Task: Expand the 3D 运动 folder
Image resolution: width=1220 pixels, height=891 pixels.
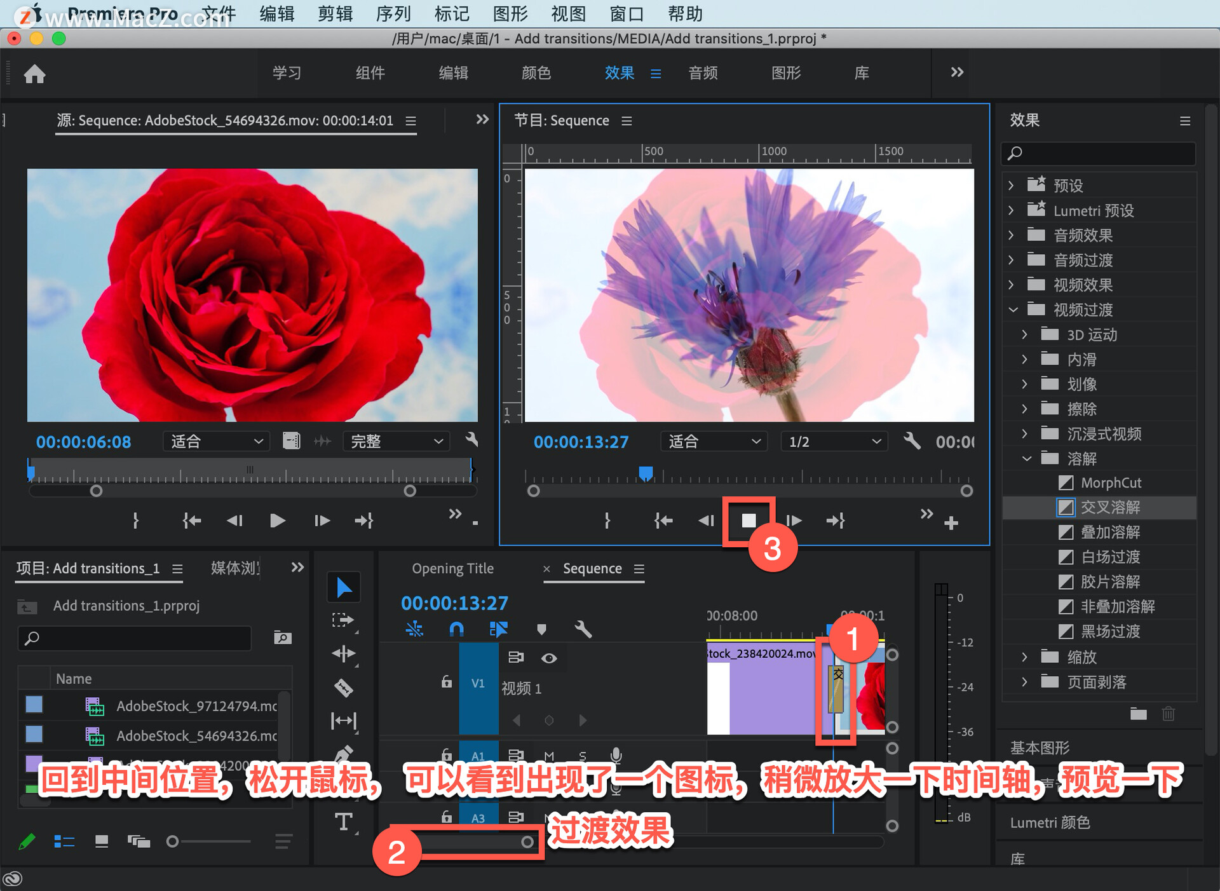Action: tap(1024, 335)
